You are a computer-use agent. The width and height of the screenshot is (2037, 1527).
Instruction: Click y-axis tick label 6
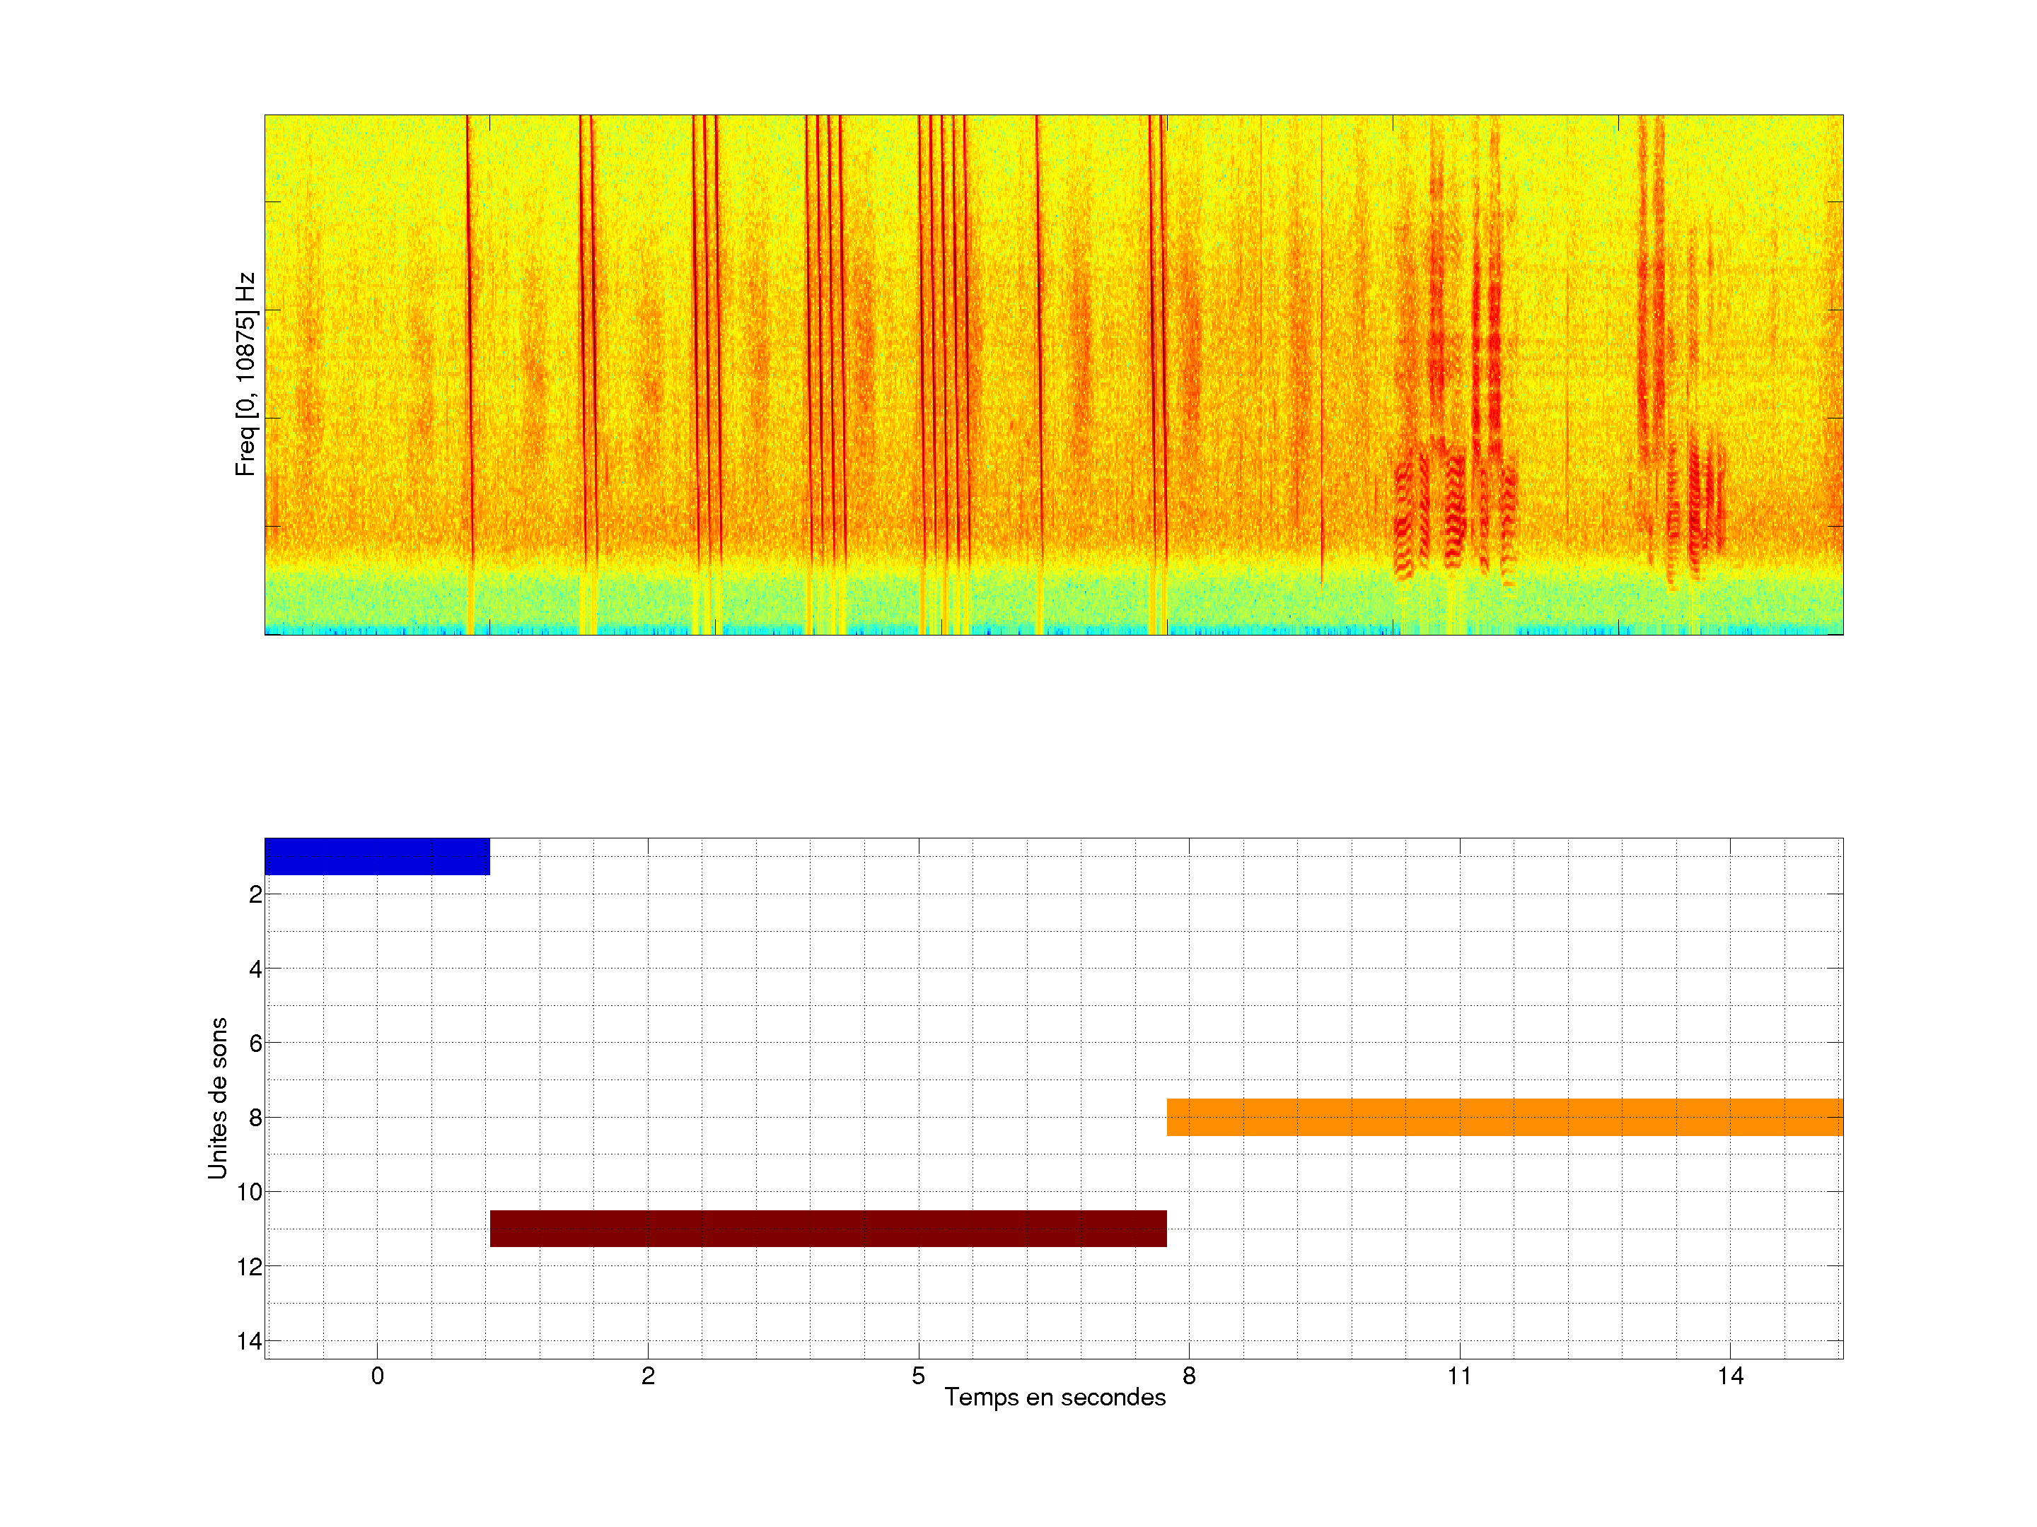(255, 1043)
